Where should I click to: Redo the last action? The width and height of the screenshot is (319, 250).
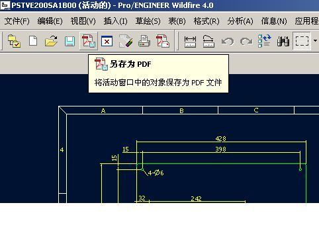pyautogui.click(x=246, y=42)
